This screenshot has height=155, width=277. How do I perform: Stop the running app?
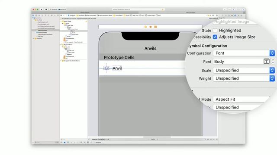point(46,9)
